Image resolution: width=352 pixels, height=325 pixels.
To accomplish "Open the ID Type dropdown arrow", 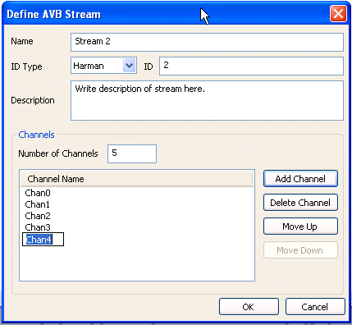I will point(129,66).
